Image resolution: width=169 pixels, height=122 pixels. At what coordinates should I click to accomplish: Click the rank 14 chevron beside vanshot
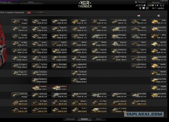[x=156, y=8]
